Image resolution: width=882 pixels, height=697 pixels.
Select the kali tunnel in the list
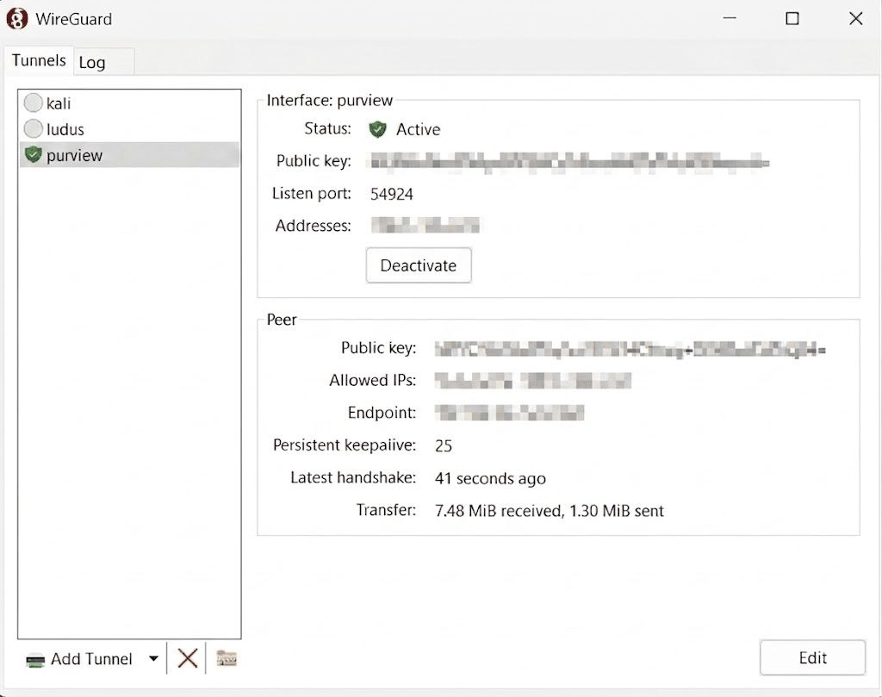pyautogui.click(x=129, y=103)
